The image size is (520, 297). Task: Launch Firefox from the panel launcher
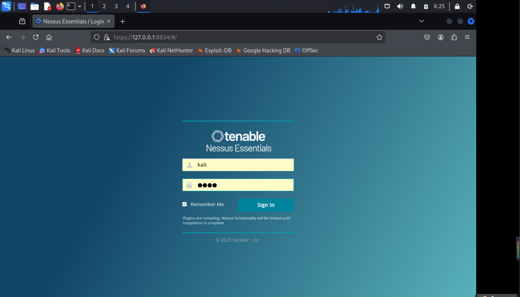pyautogui.click(x=60, y=6)
